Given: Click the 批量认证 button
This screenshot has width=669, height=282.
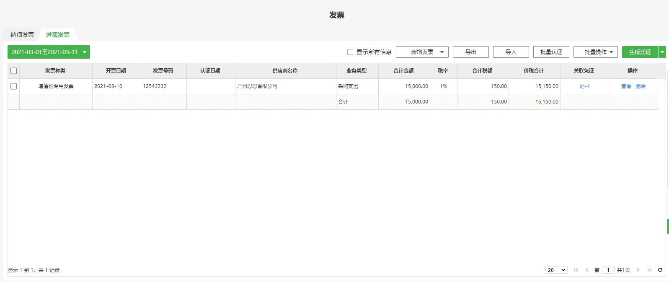Looking at the screenshot, I should pyautogui.click(x=551, y=52).
